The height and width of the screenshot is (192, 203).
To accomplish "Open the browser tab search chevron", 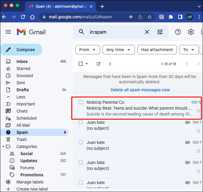I will pos(199,6).
